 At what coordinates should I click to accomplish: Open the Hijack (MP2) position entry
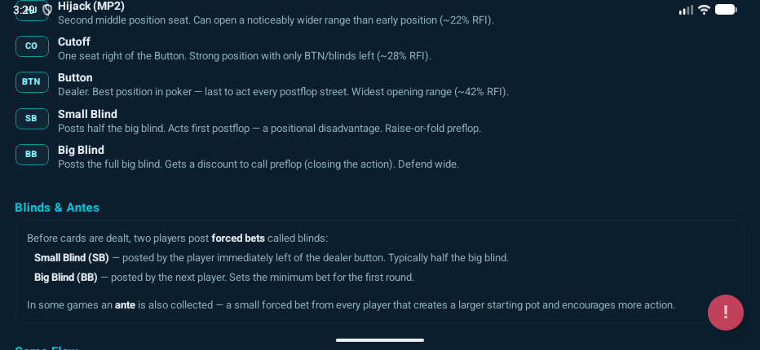(91, 6)
